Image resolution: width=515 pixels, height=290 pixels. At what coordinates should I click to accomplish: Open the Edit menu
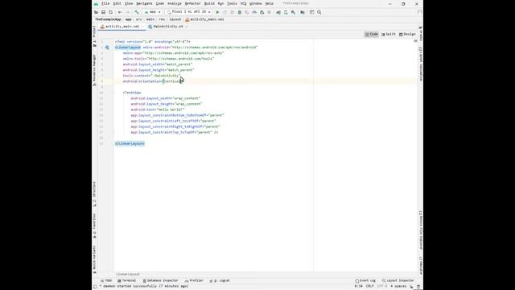point(117,3)
